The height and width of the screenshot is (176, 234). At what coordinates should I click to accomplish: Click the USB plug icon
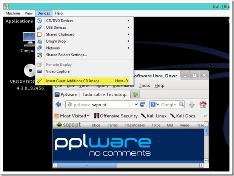[x=39, y=28]
